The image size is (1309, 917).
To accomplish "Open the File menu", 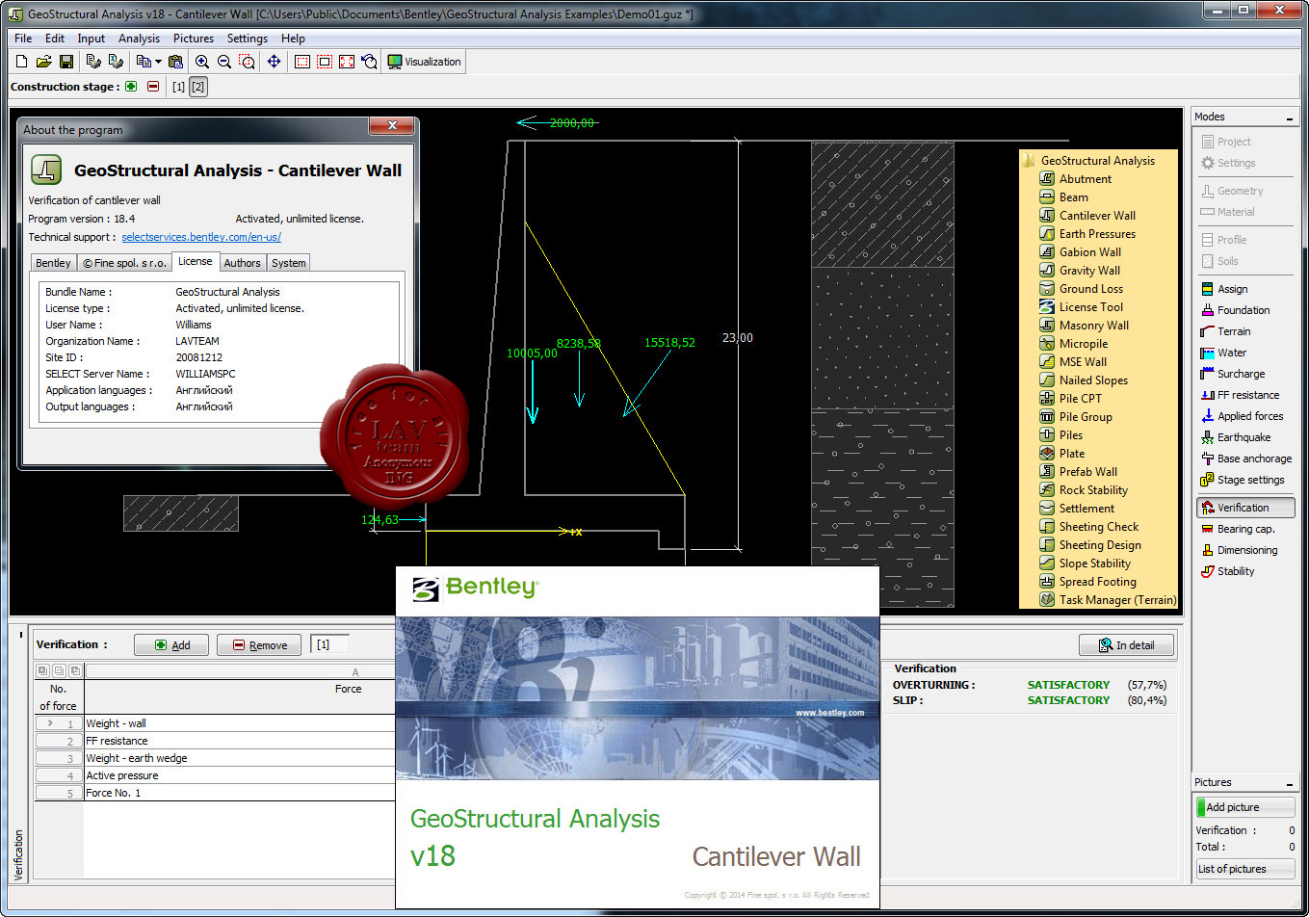I will [23, 39].
